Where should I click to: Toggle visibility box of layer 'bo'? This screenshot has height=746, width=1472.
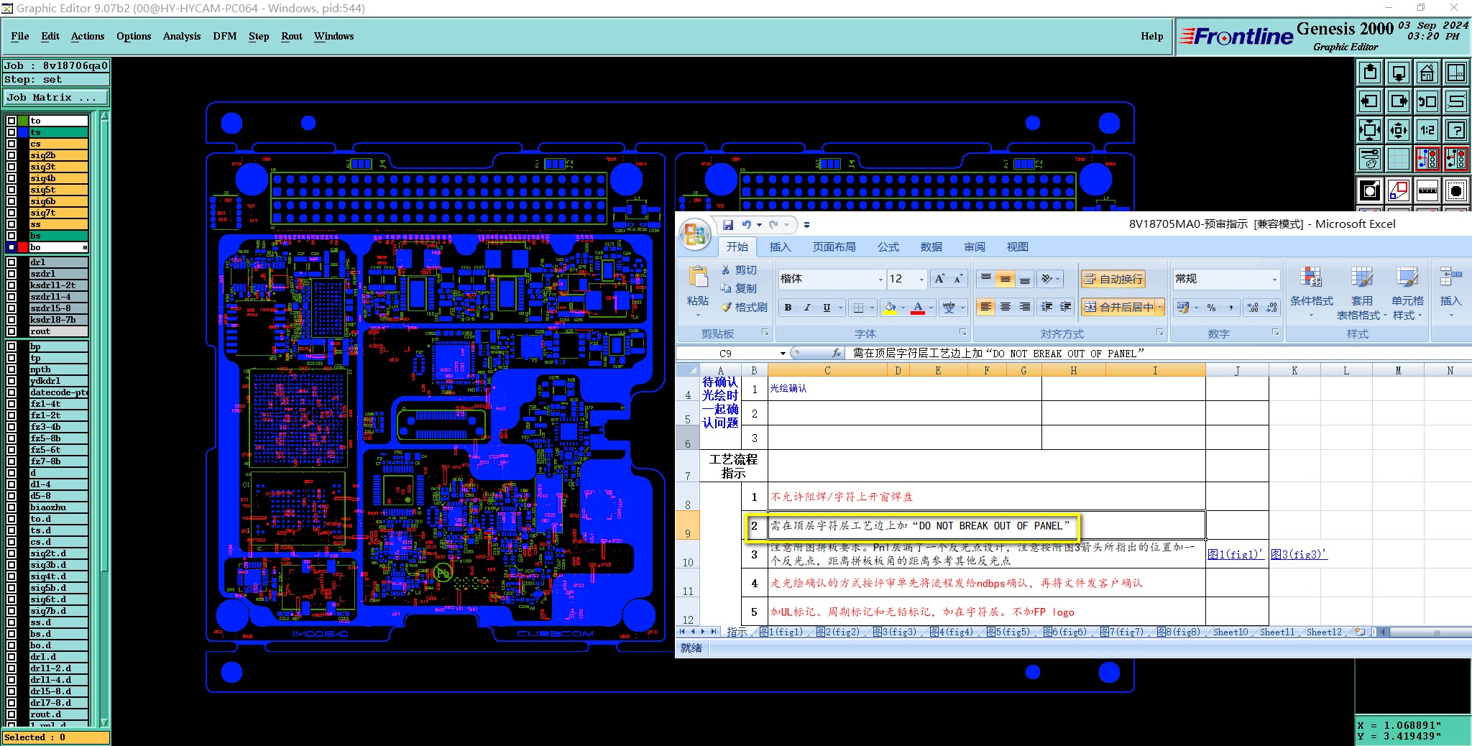tap(11, 247)
